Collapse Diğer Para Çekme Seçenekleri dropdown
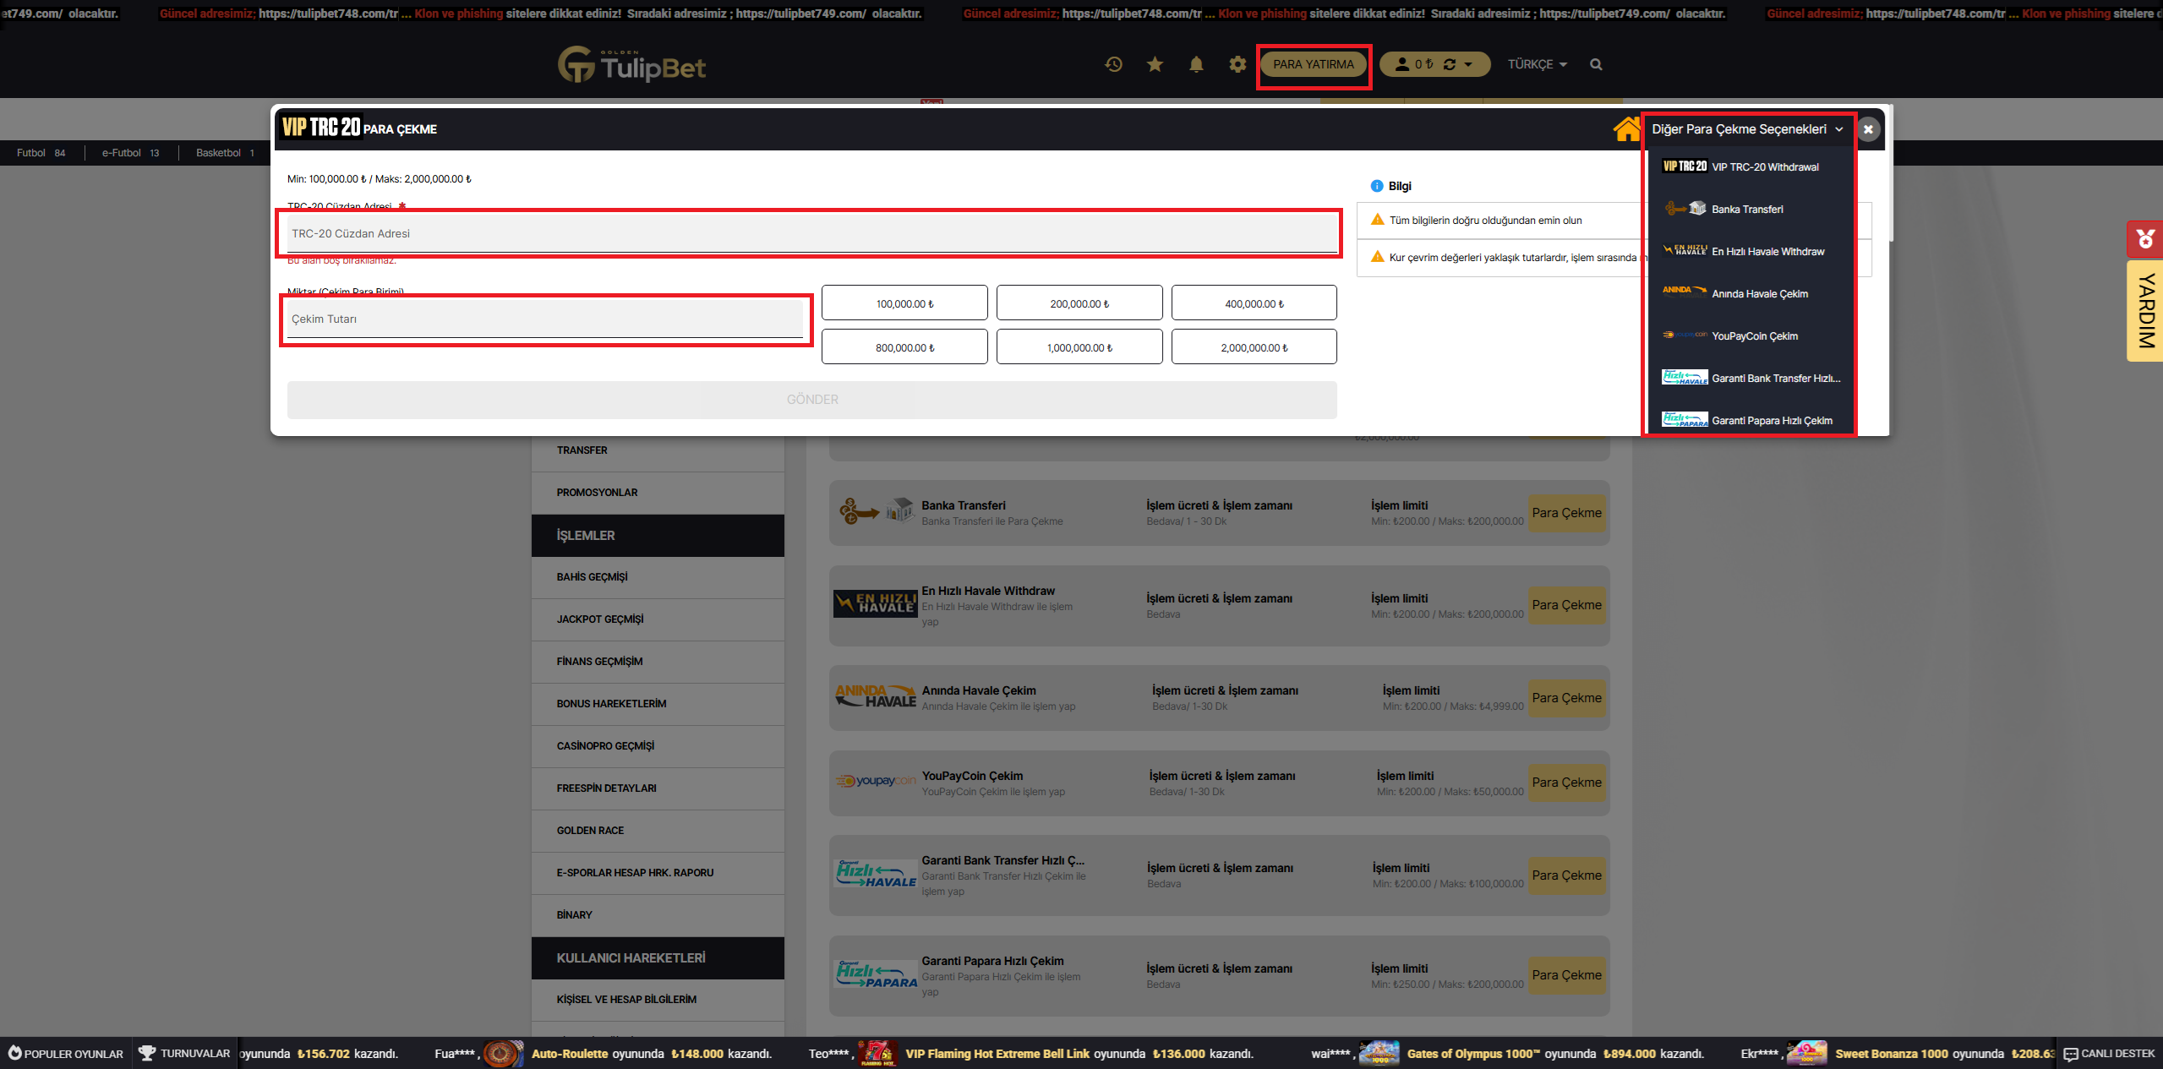This screenshot has height=1069, width=2163. click(1747, 129)
